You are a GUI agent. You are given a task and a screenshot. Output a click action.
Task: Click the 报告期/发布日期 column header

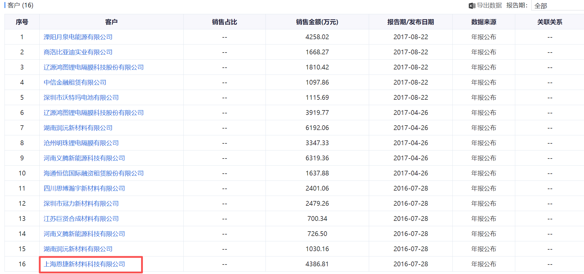[x=410, y=22]
